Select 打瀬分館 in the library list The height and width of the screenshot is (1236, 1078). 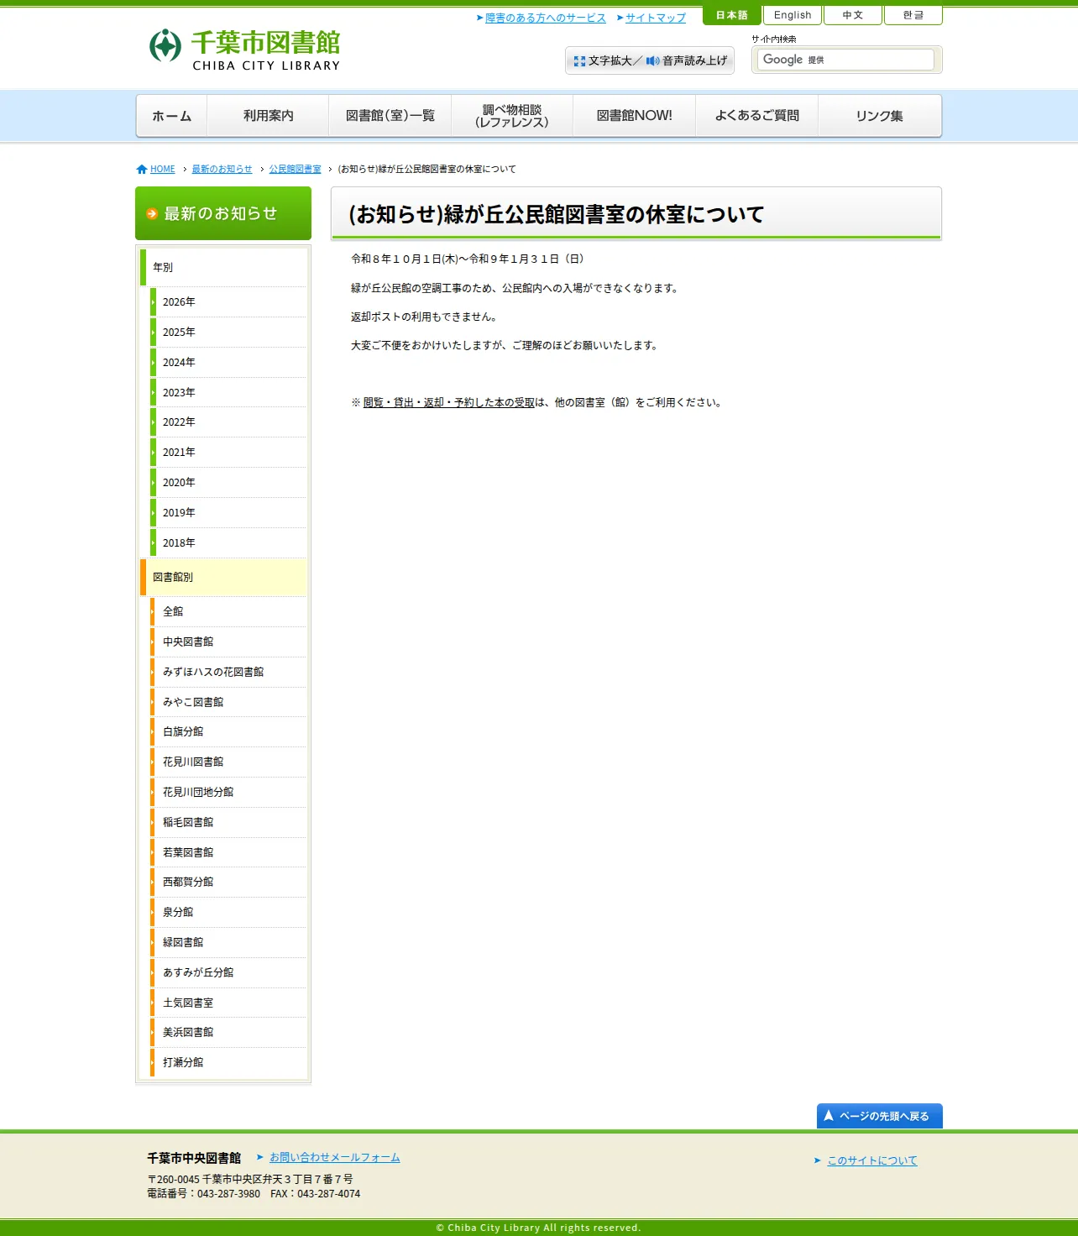[x=228, y=1063]
